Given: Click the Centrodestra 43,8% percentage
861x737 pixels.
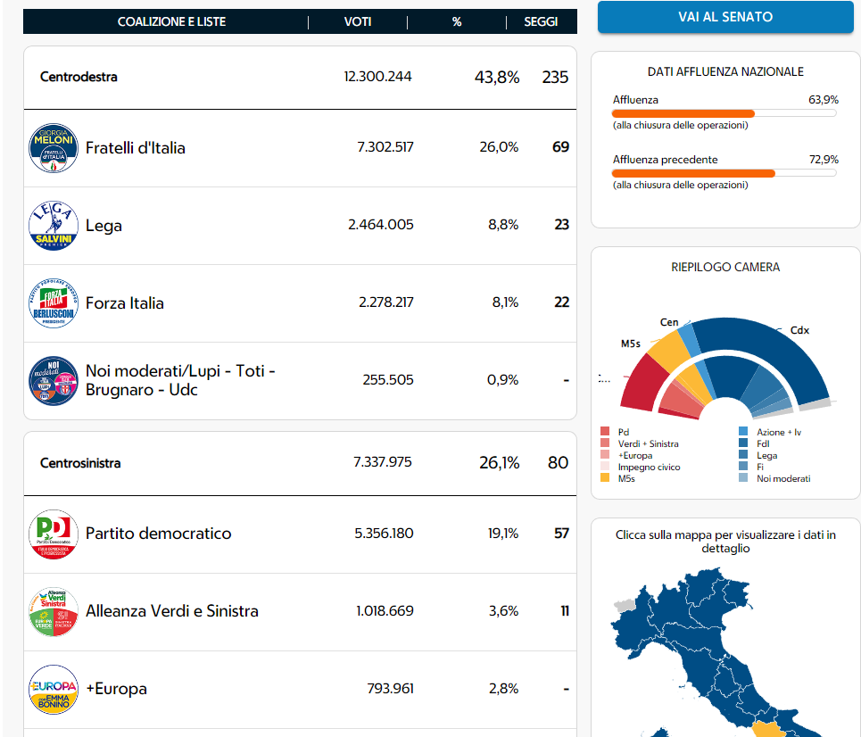Looking at the screenshot, I should coord(497,77).
